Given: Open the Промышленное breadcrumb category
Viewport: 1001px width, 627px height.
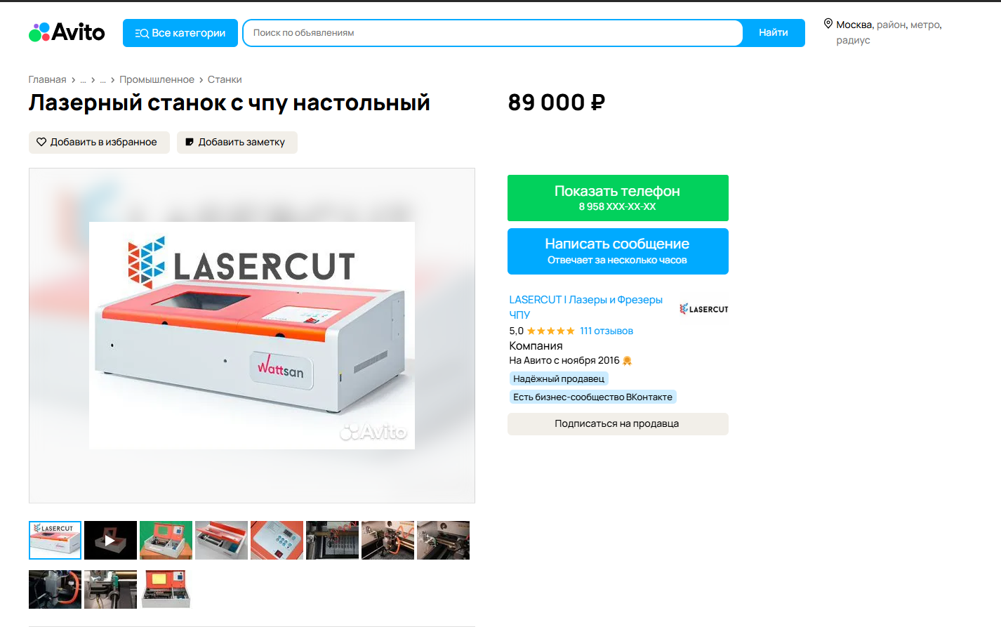Looking at the screenshot, I should coord(157,79).
